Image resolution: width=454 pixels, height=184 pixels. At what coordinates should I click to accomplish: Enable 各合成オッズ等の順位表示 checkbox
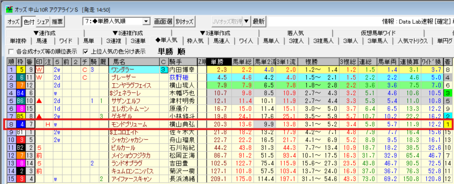pyautogui.click(x=11, y=51)
